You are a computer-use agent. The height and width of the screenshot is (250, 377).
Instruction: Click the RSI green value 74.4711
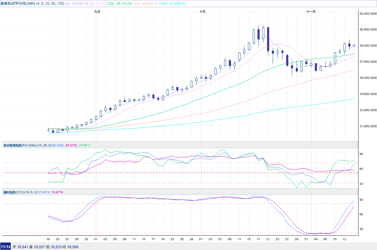pyautogui.click(x=85, y=145)
